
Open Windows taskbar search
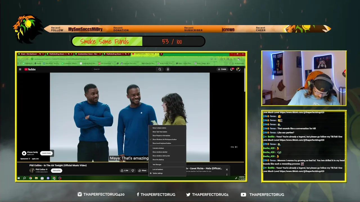24,178
